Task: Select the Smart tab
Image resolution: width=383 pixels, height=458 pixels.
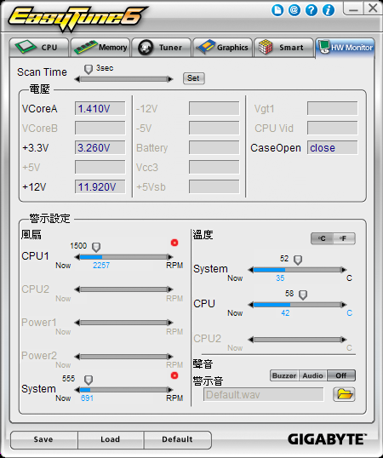Action: pos(283,48)
